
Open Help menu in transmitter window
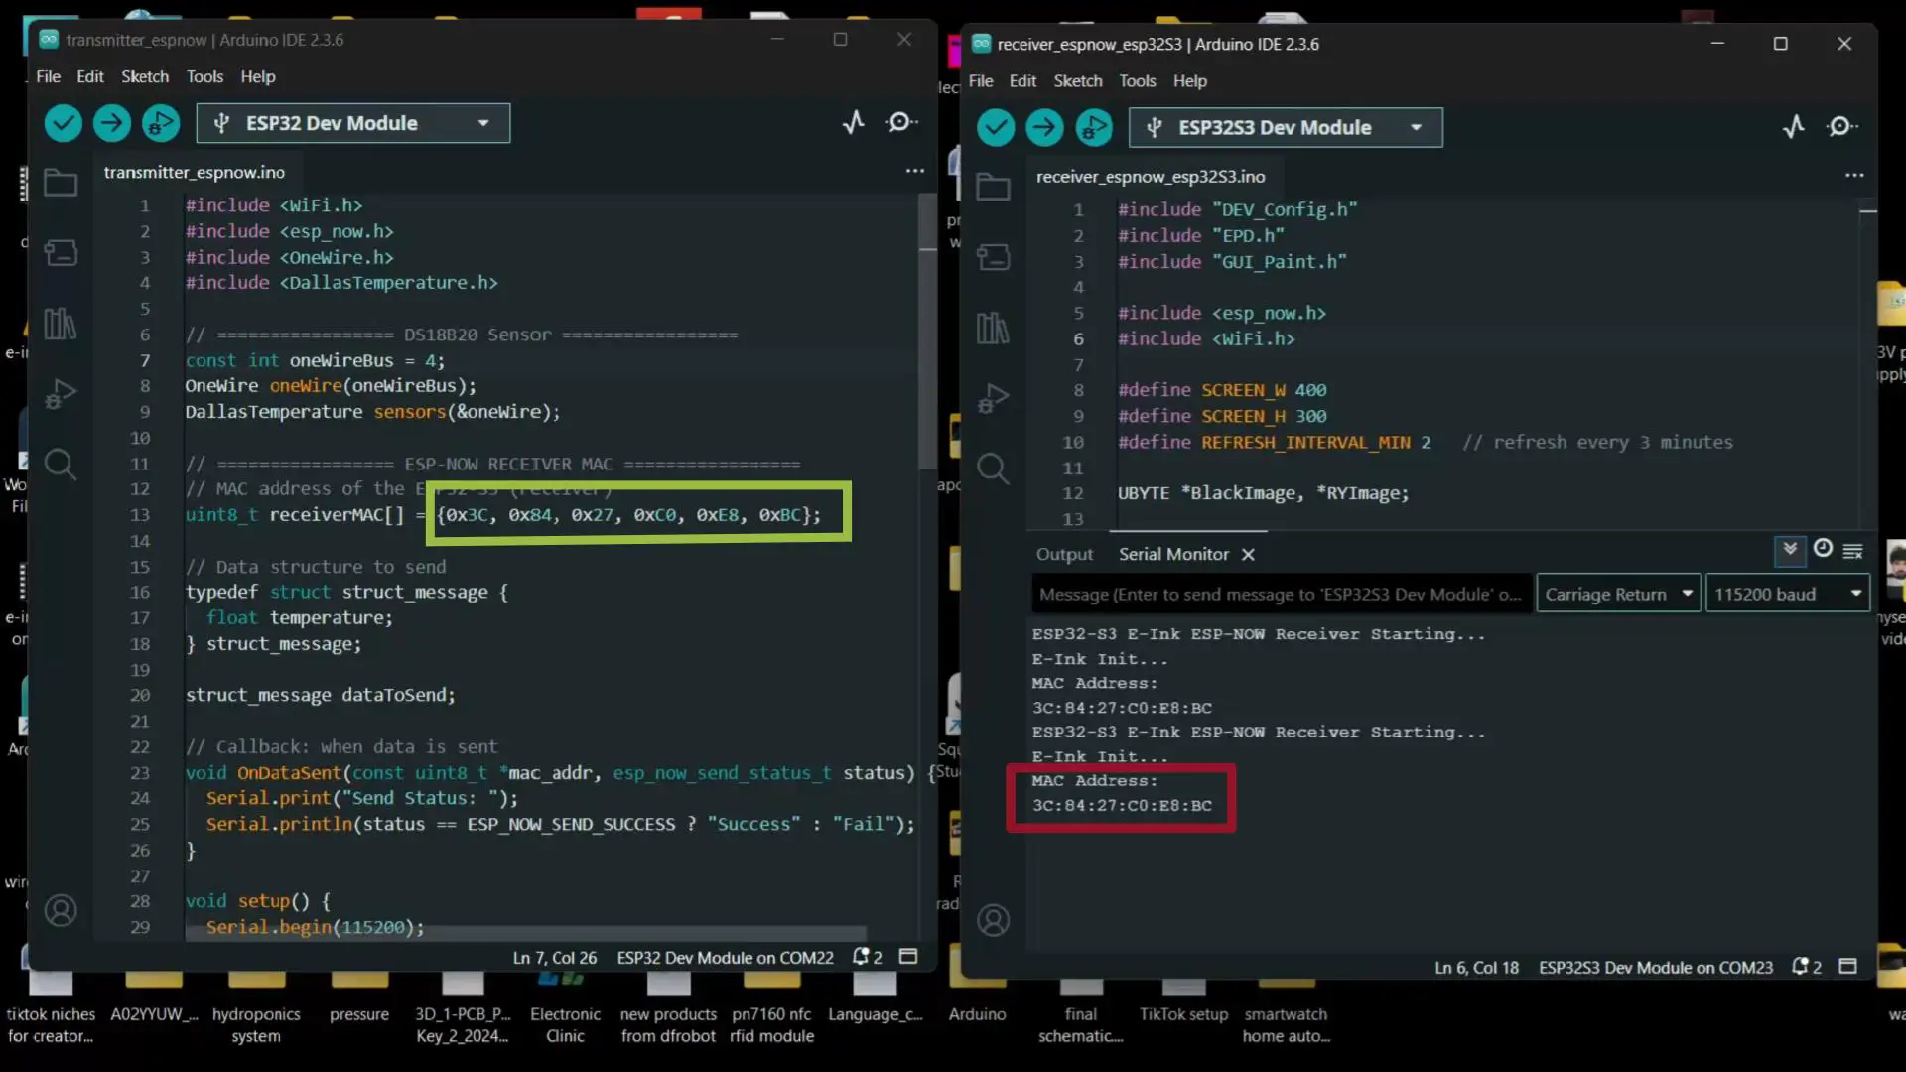(x=258, y=76)
